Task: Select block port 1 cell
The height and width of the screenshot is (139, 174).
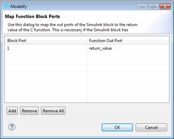Action: click(46, 48)
